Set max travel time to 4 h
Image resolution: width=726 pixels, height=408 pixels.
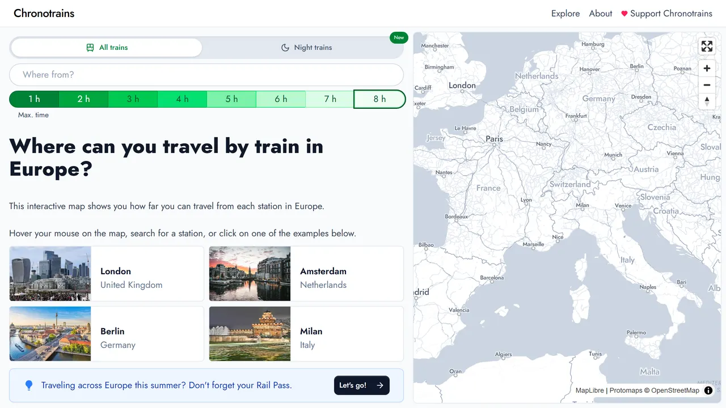pyautogui.click(x=182, y=99)
